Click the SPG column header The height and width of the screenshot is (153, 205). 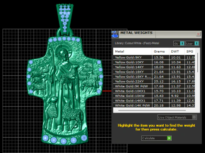[x=190, y=51]
